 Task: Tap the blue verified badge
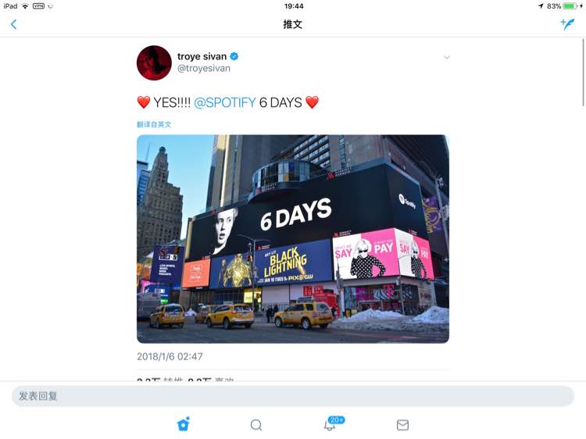pyautogui.click(x=234, y=56)
